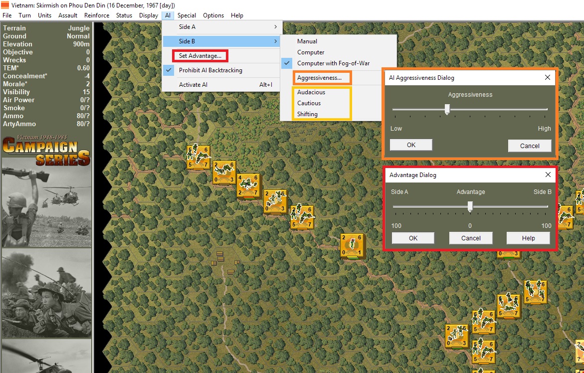Set Side B control to Computer
The width and height of the screenshot is (584, 373).
[338, 52]
